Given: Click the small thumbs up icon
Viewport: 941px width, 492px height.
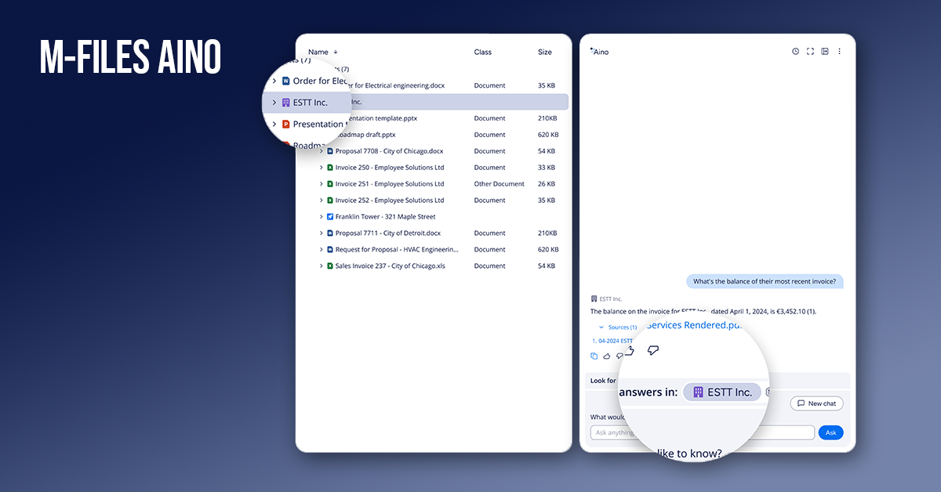Looking at the screenshot, I should point(606,356).
